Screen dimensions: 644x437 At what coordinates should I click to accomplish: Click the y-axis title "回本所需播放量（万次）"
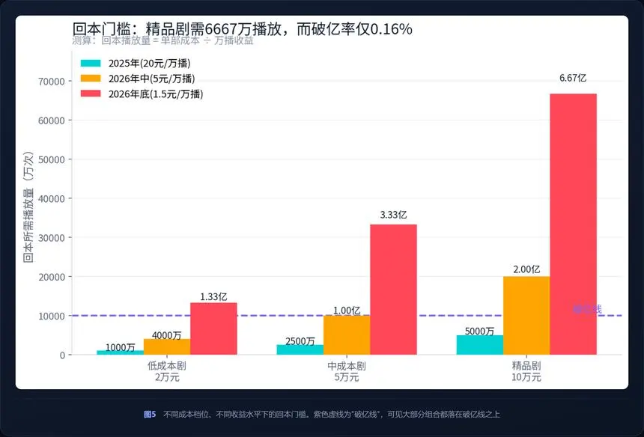tap(28, 207)
